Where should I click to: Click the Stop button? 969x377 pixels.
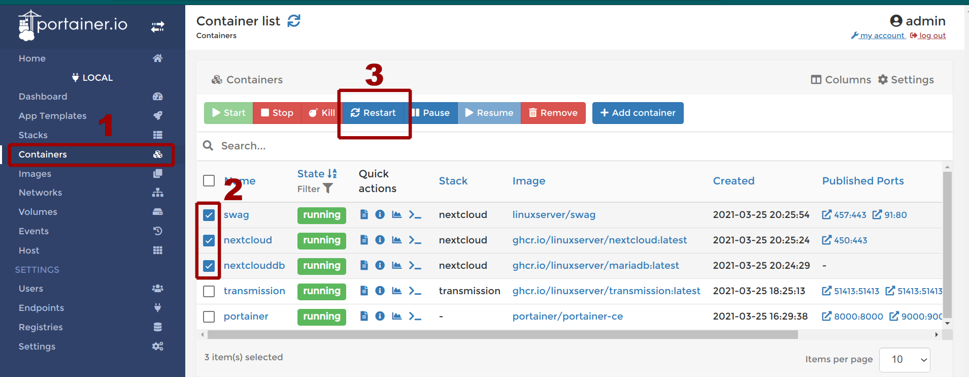[x=277, y=113]
